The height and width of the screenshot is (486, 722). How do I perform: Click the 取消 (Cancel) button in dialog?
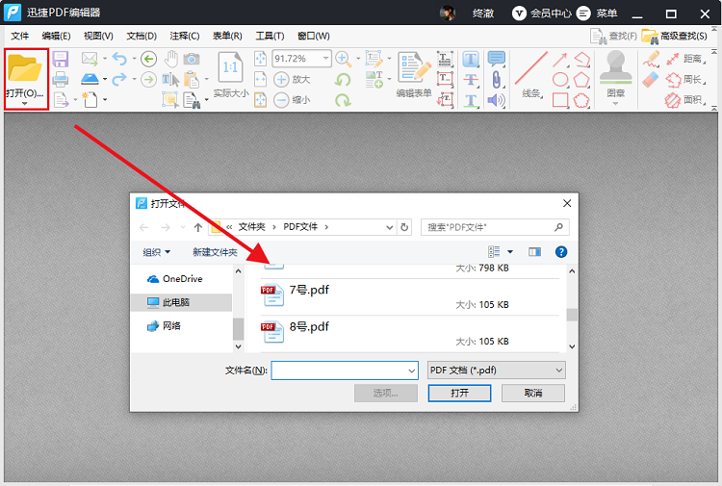[x=532, y=393]
